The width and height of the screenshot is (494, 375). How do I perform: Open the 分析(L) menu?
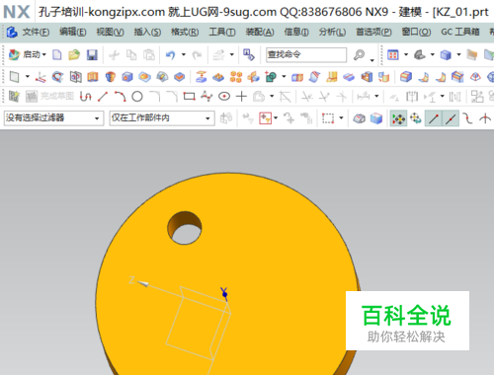pyautogui.click(x=332, y=33)
